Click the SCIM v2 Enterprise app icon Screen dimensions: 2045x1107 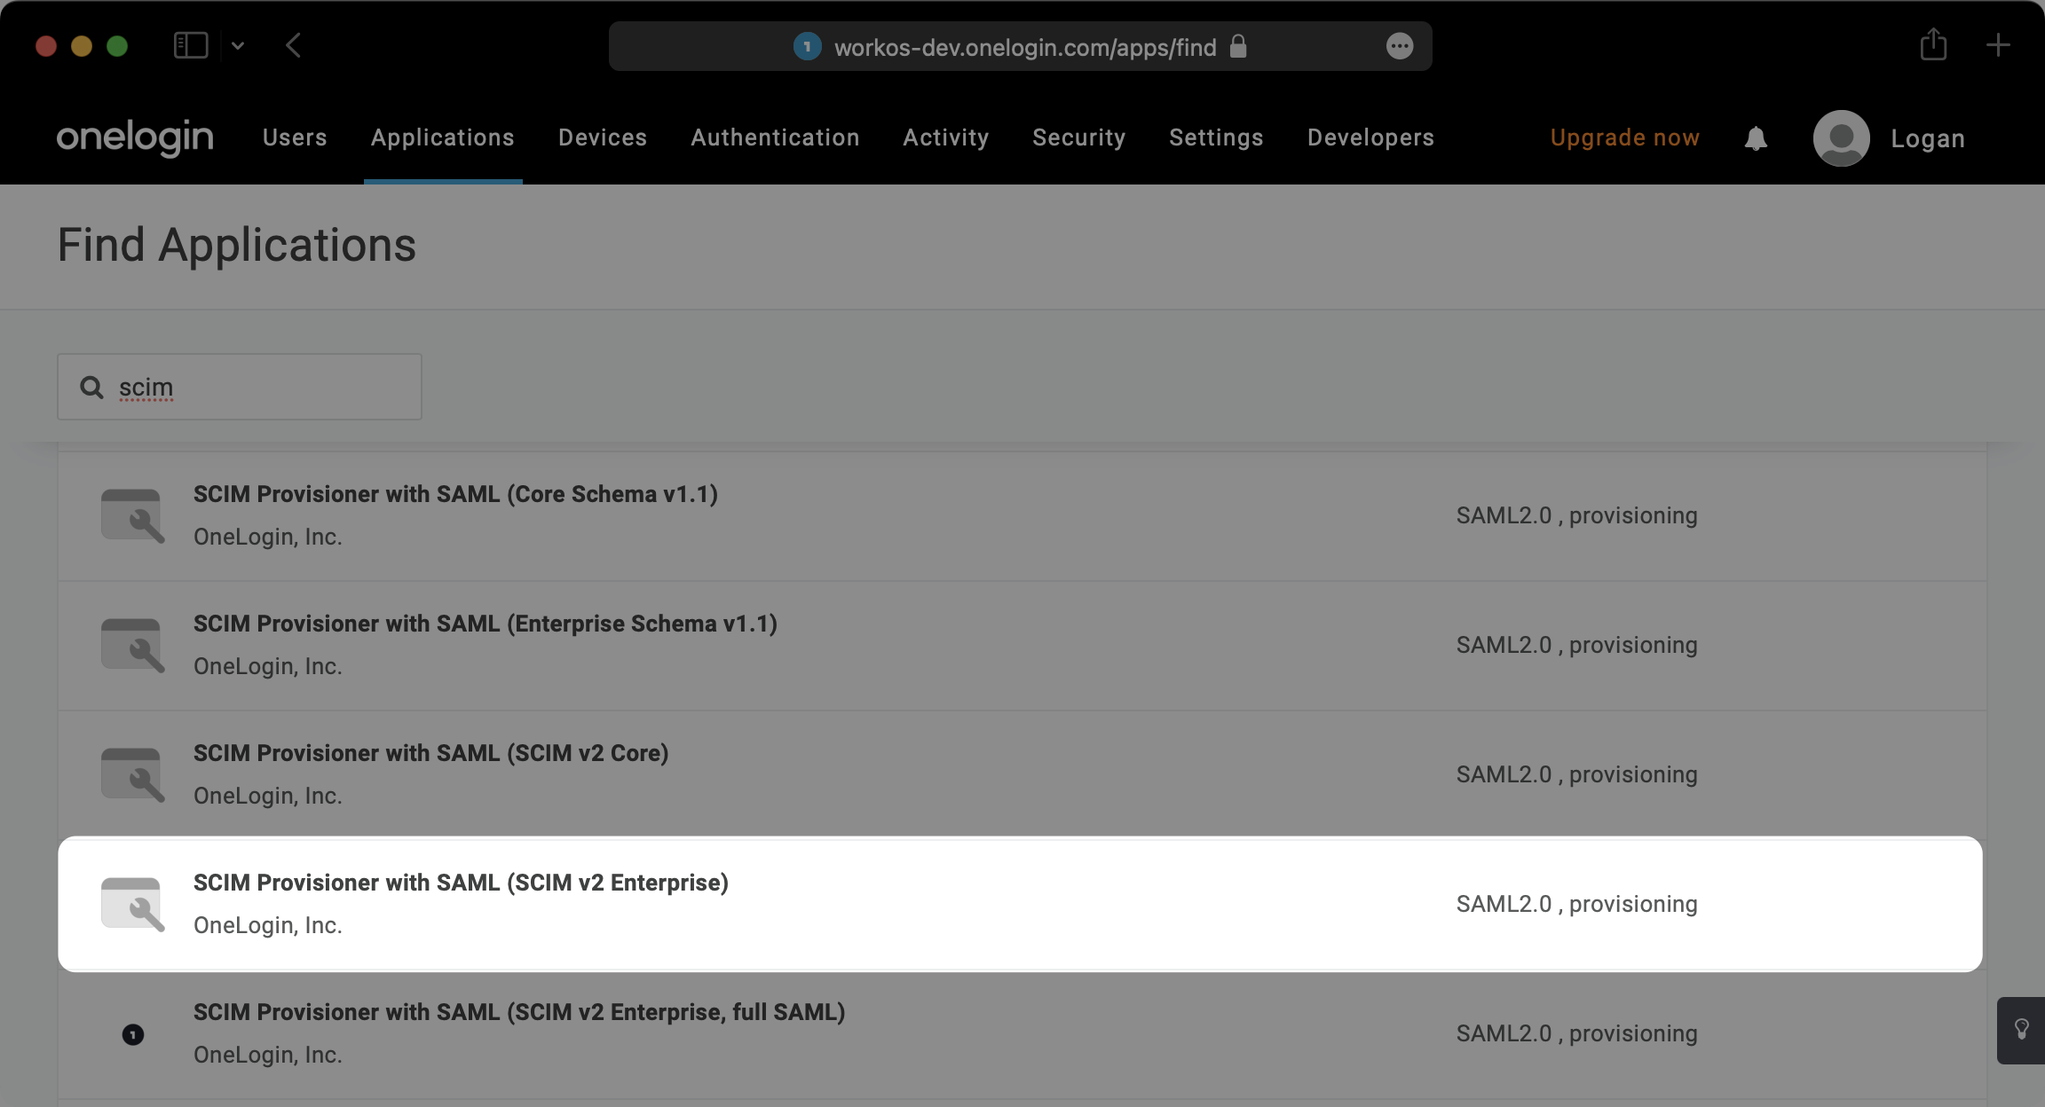132,904
